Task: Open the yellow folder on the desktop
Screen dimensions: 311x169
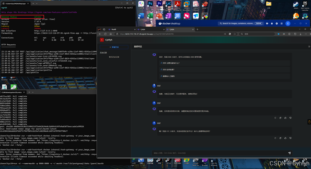Action: (269, 4)
